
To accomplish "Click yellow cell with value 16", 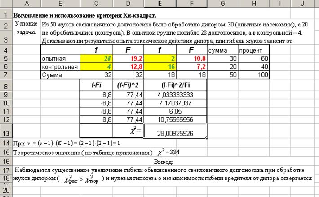I will click(160, 66).
